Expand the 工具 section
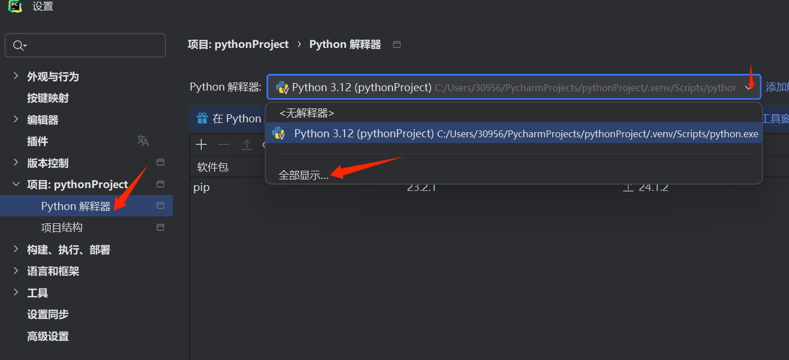This screenshot has height=360, width=789. 16,292
